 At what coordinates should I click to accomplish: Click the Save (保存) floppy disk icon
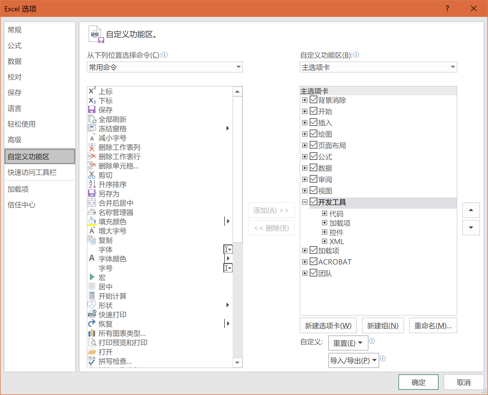92,110
